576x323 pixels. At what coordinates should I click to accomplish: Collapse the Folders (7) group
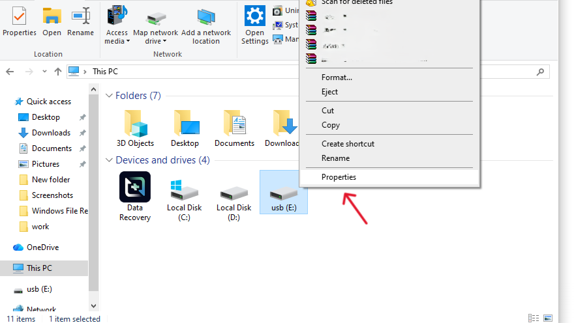pyautogui.click(x=109, y=96)
